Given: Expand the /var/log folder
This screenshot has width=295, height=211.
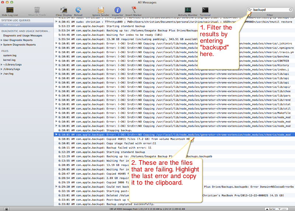Looking at the screenshot, I should [x=1, y=74].
